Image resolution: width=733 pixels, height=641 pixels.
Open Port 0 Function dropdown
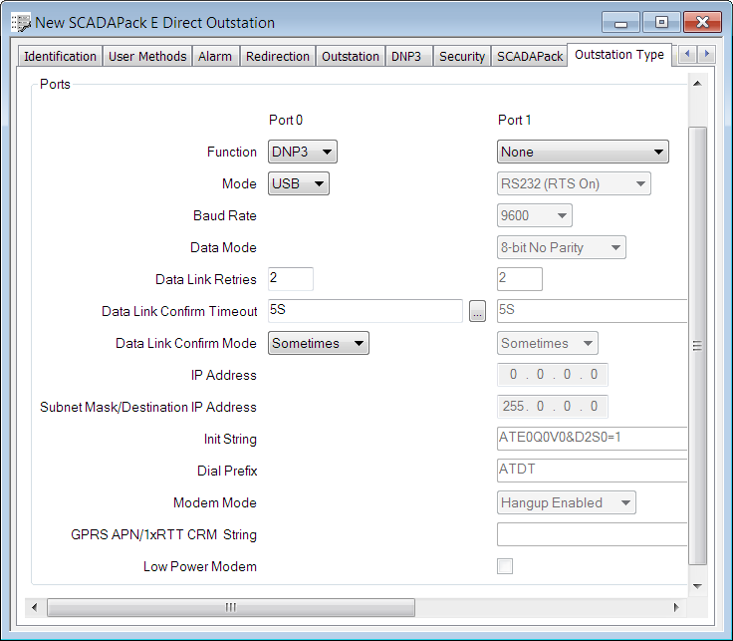303,152
